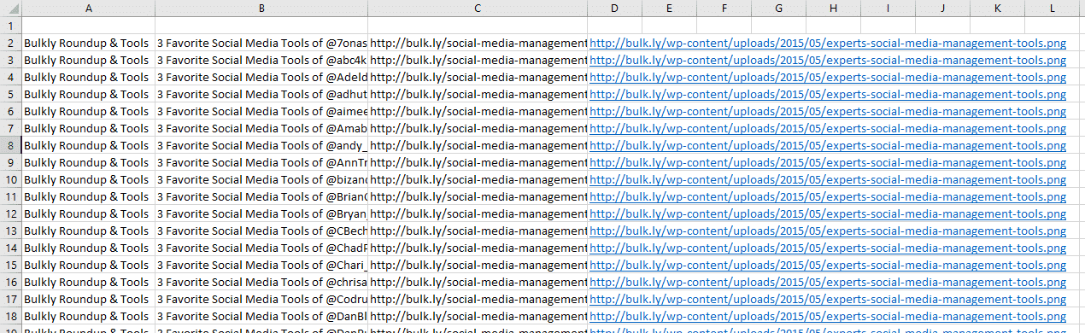Viewport: 1085px width, 333px height.
Task: Click cell with '@AnnTr' tools title
Action: [261, 162]
